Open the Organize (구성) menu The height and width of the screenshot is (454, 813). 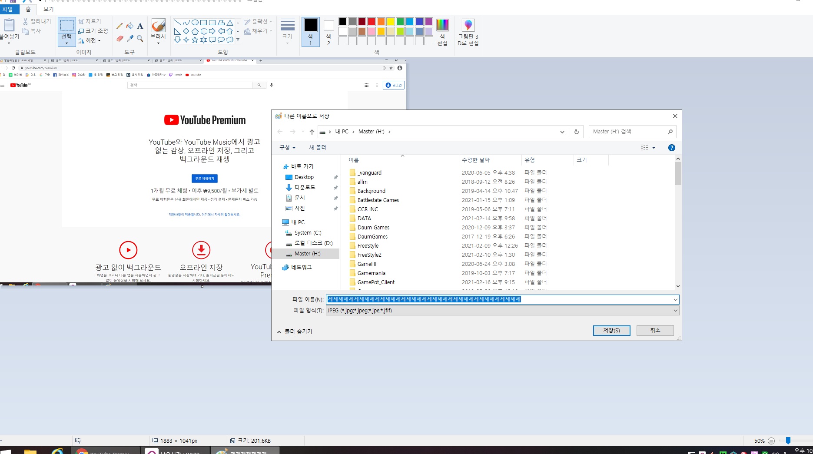(x=288, y=148)
